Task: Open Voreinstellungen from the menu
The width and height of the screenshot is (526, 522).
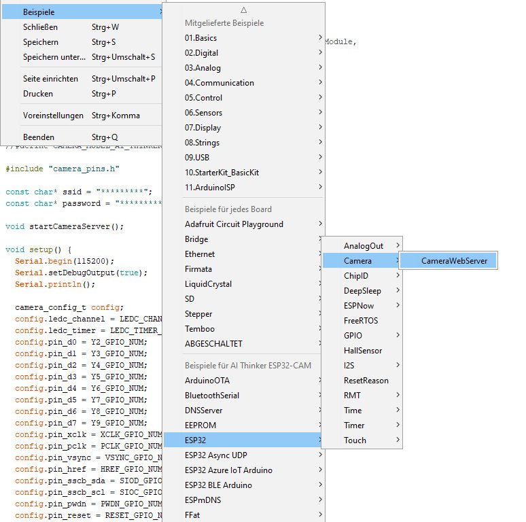Action: point(53,116)
